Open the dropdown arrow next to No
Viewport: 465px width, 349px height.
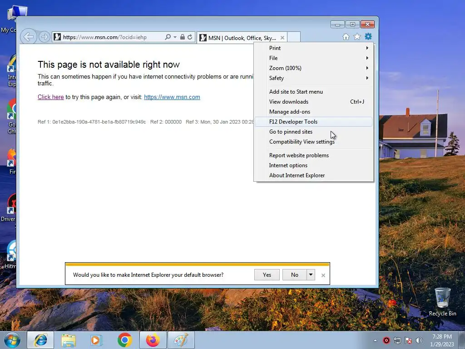pos(311,275)
